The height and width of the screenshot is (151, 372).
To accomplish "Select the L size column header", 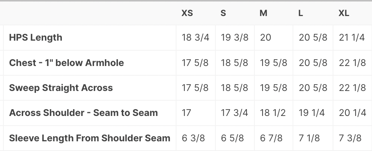I will tap(301, 13).
